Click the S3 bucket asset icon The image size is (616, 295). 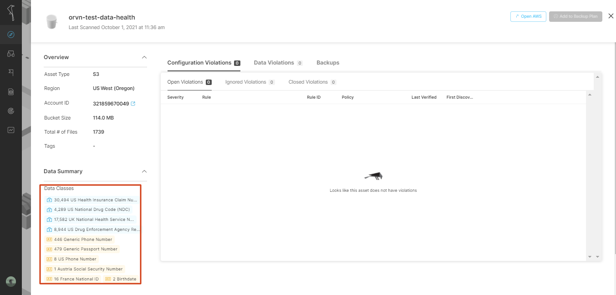52,21
